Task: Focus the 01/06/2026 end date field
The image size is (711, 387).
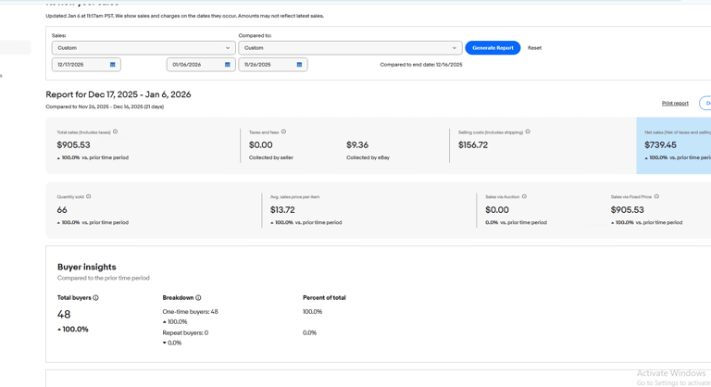Action: click(193, 65)
